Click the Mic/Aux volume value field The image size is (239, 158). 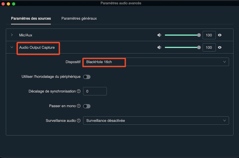point(209,35)
